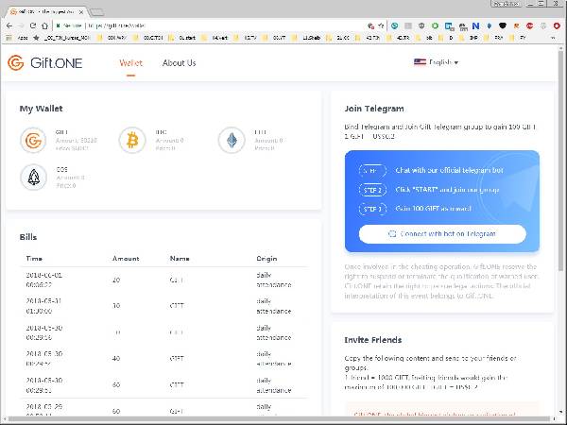Open the browser home page icon

coord(44,25)
